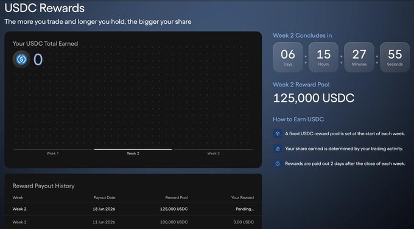Click 'A fixed USDC reward pool' instruction text
Viewport: 414px width, 229px height.
[x=345, y=133]
